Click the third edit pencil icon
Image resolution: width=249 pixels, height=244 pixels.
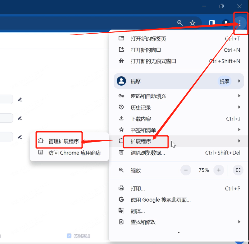click(20, 137)
